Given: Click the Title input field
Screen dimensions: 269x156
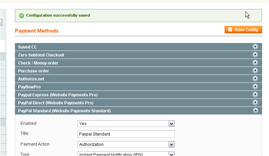Looking at the screenshot, I should (x=126, y=134).
